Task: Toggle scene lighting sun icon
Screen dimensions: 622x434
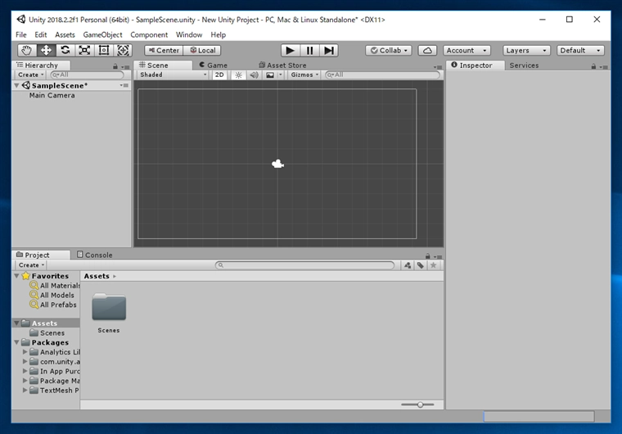Action: pyautogui.click(x=238, y=75)
